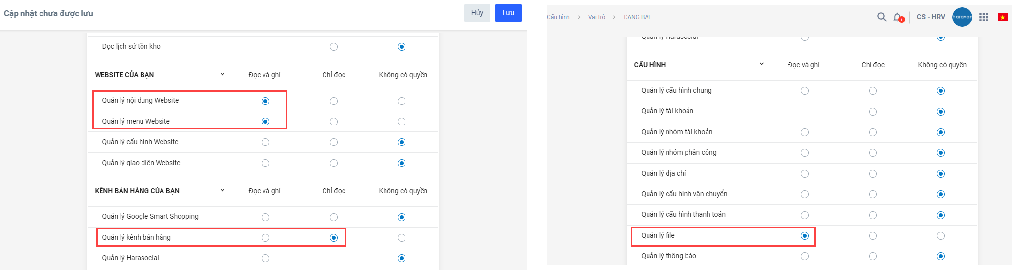Open the notifications bell icon

pos(897,17)
